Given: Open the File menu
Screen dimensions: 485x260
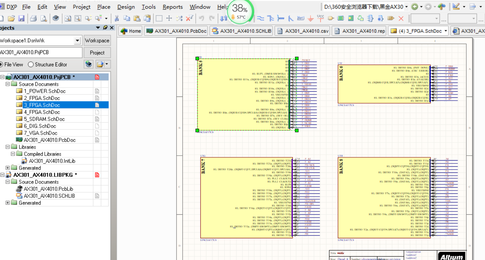Looking at the screenshot, I should point(26,7).
